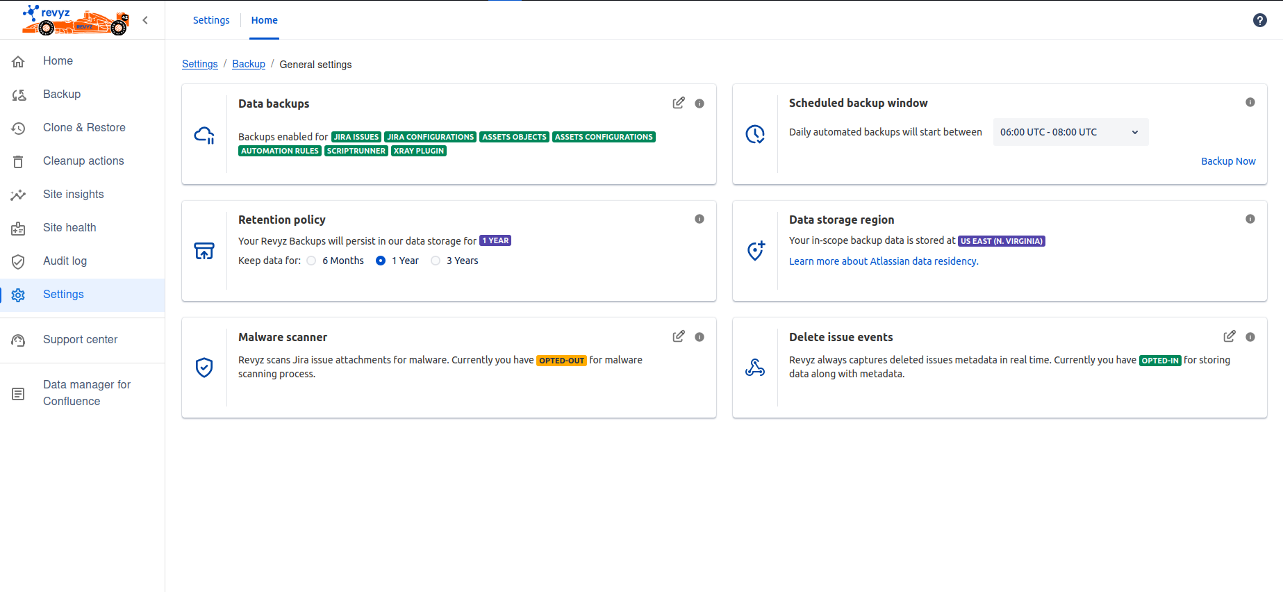Click info icon on Scheduled backup window
The image size is (1283, 592).
click(1250, 102)
